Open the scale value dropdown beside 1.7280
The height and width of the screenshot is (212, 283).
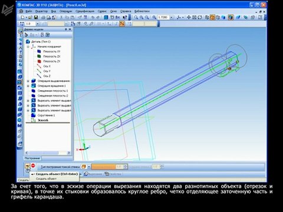[172, 18]
